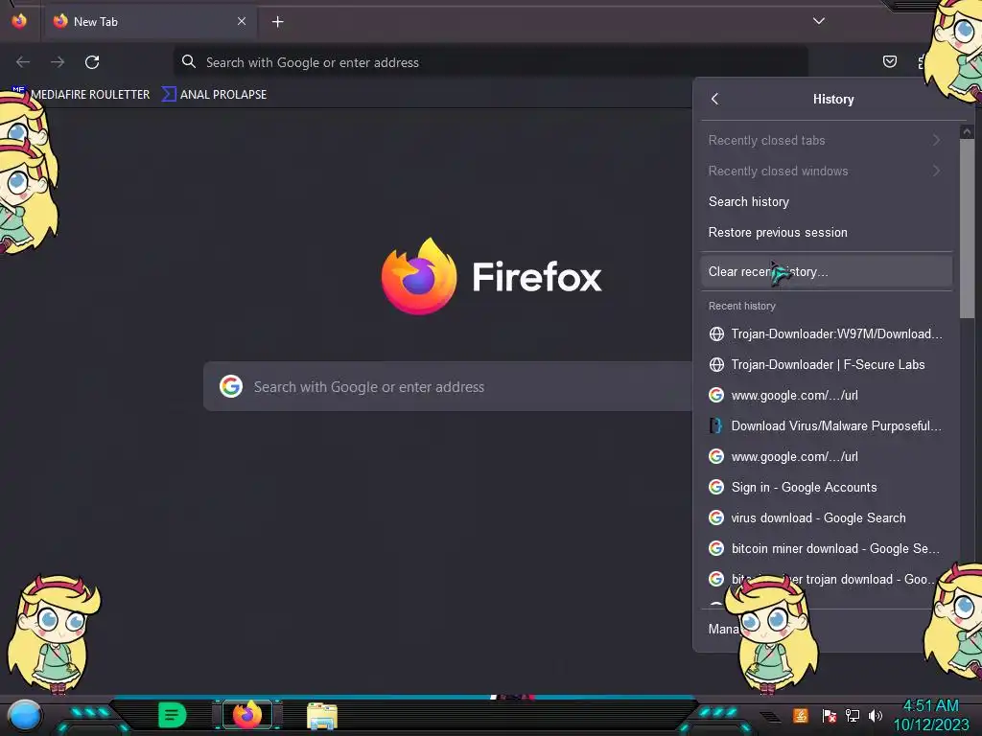Click orange tray application icon
The image size is (982, 736).
(x=801, y=715)
